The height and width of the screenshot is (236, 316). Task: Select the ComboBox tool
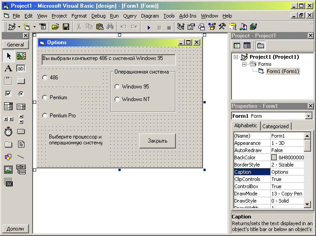[x=8, y=106]
